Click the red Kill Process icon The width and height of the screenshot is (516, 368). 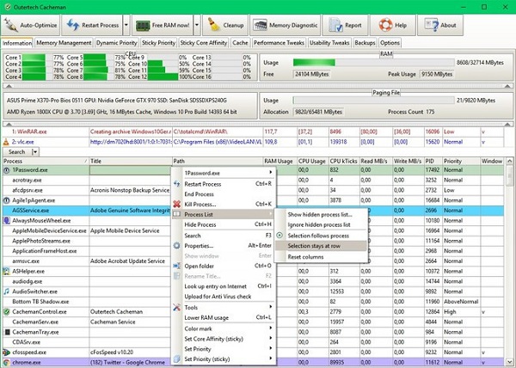click(176, 205)
